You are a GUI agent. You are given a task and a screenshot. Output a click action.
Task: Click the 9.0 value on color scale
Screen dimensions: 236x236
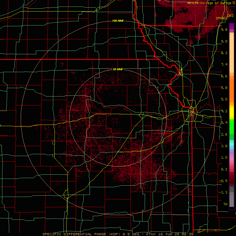(224, 41)
